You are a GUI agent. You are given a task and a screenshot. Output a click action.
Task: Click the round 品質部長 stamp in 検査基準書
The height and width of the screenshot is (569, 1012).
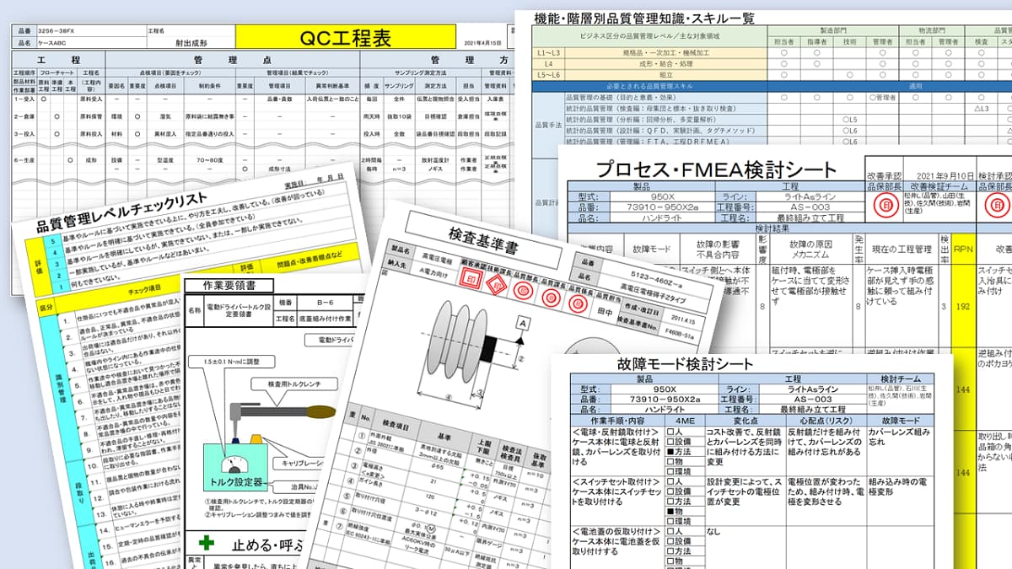524,293
